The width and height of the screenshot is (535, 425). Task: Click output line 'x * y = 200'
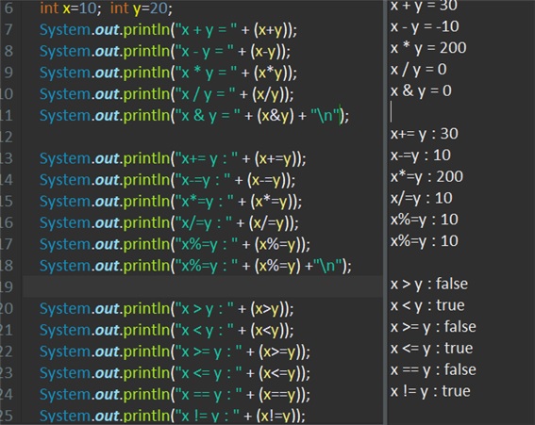[x=428, y=48]
